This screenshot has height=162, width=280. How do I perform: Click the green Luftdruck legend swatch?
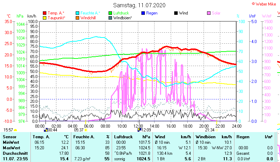click(110, 13)
